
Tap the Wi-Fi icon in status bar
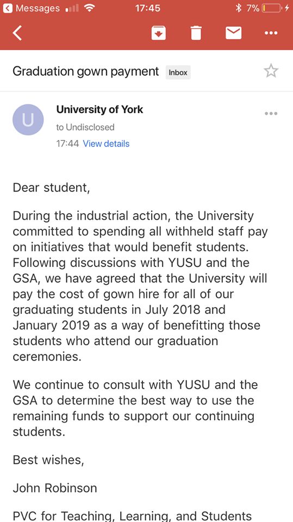89,8
